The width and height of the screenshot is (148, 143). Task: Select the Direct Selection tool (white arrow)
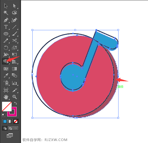[x=14, y=6]
